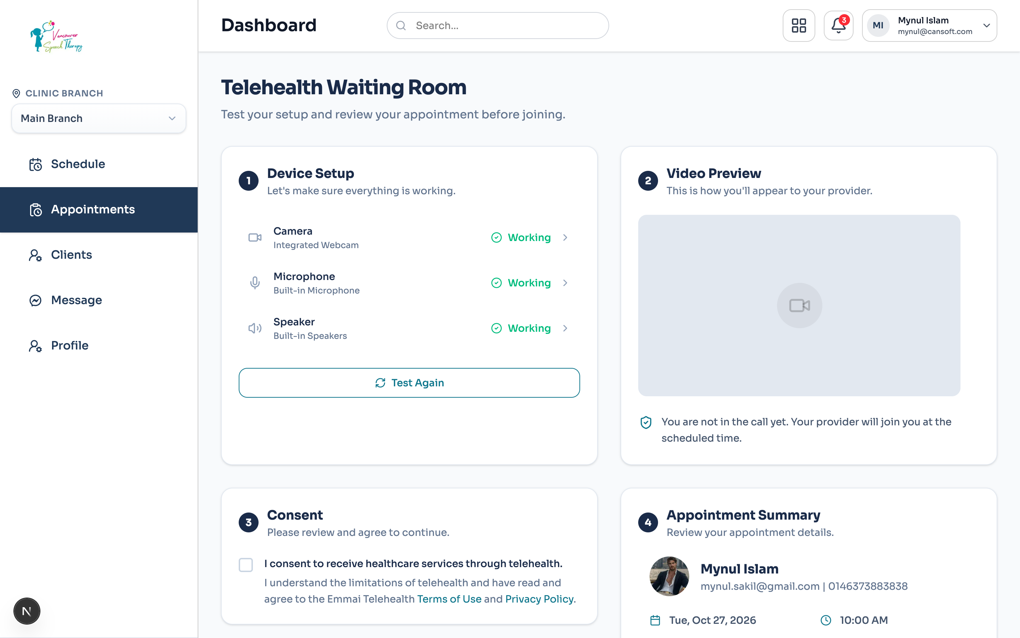
Task: Click the video preview area
Action: [799, 306]
